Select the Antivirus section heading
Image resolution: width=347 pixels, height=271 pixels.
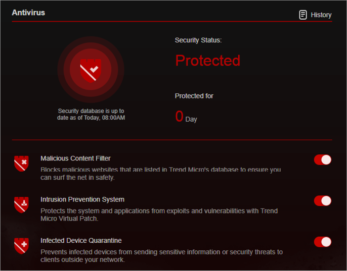(x=28, y=13)
